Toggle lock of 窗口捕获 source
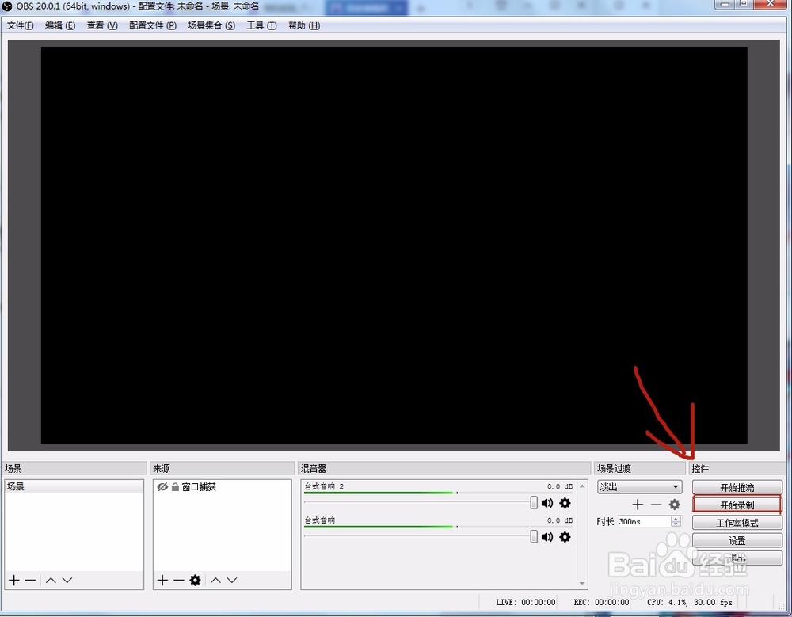Image resolution: width=792 pixels, height=617 pixels. coord(175,486)
